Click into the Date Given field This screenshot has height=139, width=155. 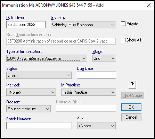pos(26,25)
